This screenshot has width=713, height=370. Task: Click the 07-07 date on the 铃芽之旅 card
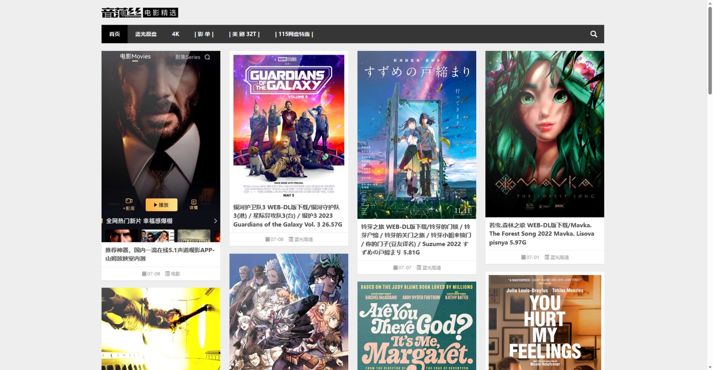[405, 268]
